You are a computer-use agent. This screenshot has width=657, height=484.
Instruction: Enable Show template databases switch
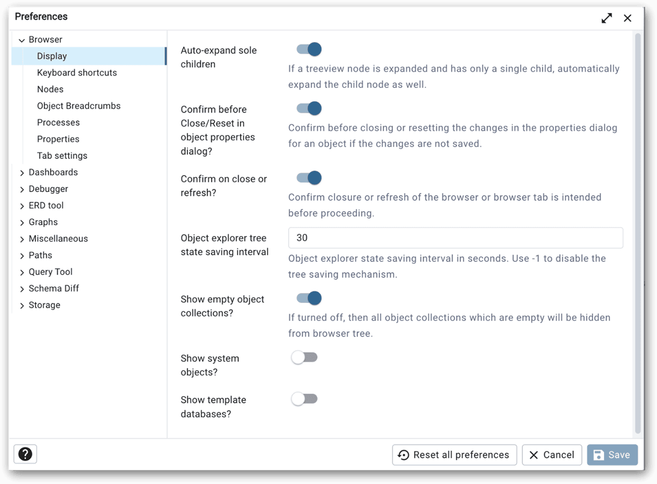click(x=304, y=399)
